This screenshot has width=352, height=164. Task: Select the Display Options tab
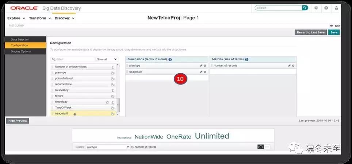pos(25,51)
